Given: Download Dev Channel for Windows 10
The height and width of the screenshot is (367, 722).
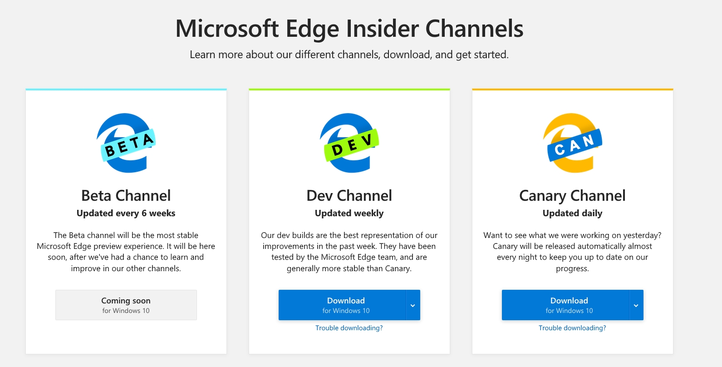Looking at the screenshot, I should [342, 305].
